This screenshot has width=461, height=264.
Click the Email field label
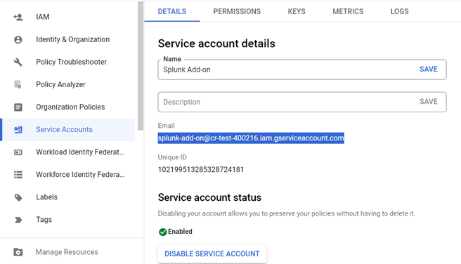166,126
